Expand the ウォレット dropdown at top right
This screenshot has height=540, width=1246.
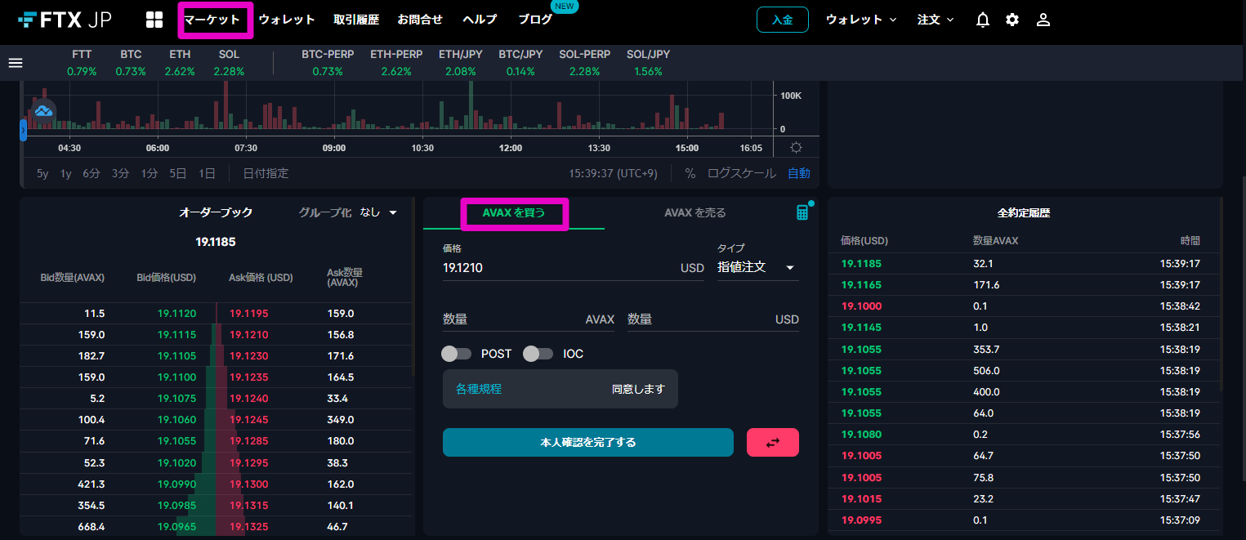[861, 20]
